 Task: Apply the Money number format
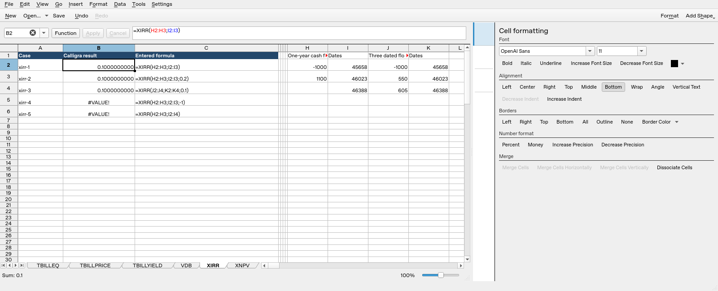pos(535,145)
